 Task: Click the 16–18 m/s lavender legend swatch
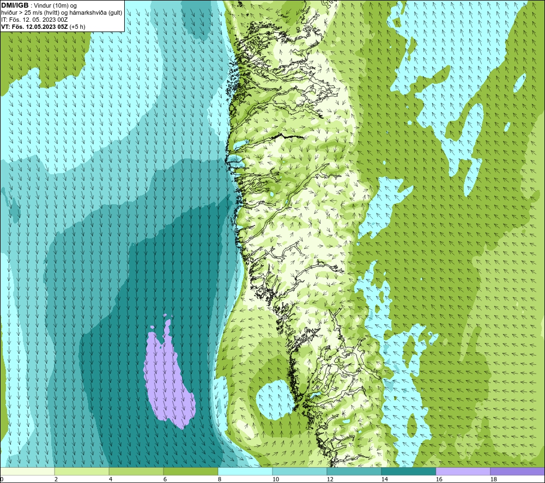tap(463, 472)
